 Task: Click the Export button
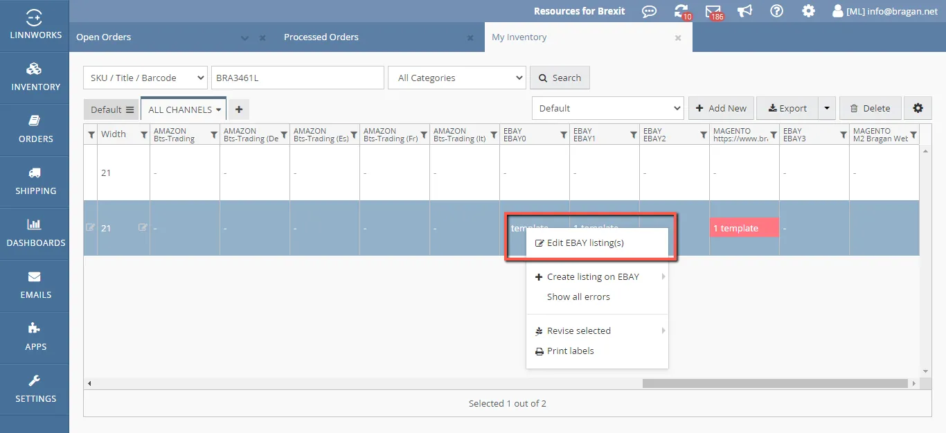pos(787,108)
